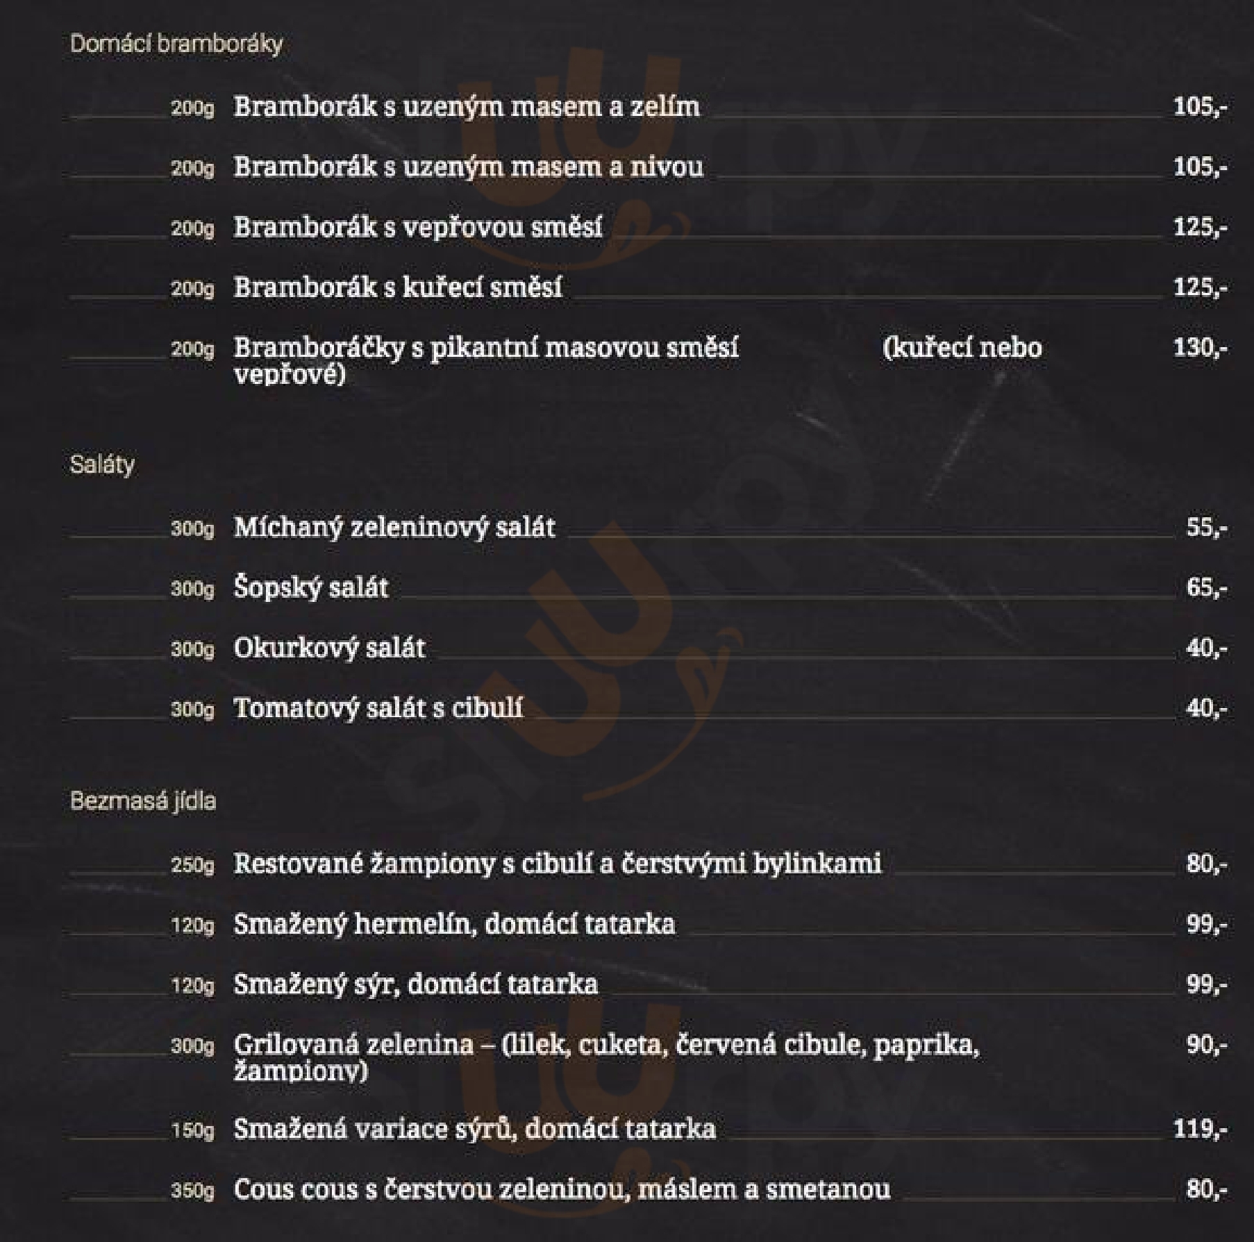Image resolution: width=1254 pixels, height=1242 pixels.
Task: Select Bramborák s kuřecí směsí
Action: point(398,287)
